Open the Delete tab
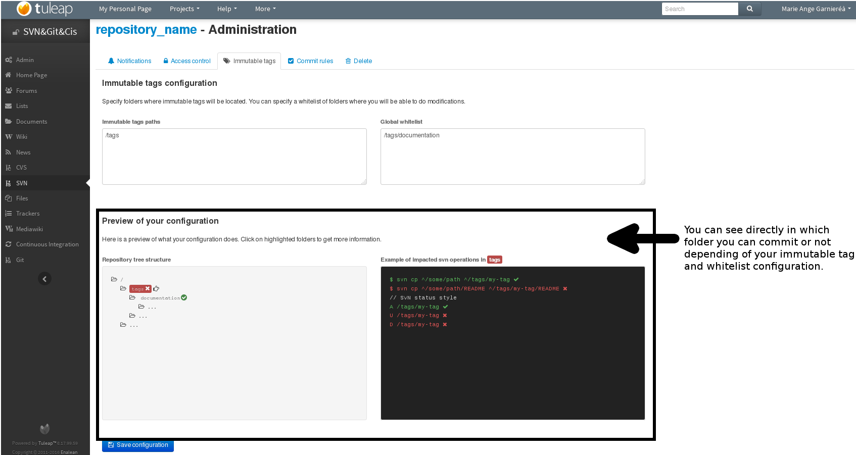Image resolution: width=856 pixels, height=455 pixels. 359,61
